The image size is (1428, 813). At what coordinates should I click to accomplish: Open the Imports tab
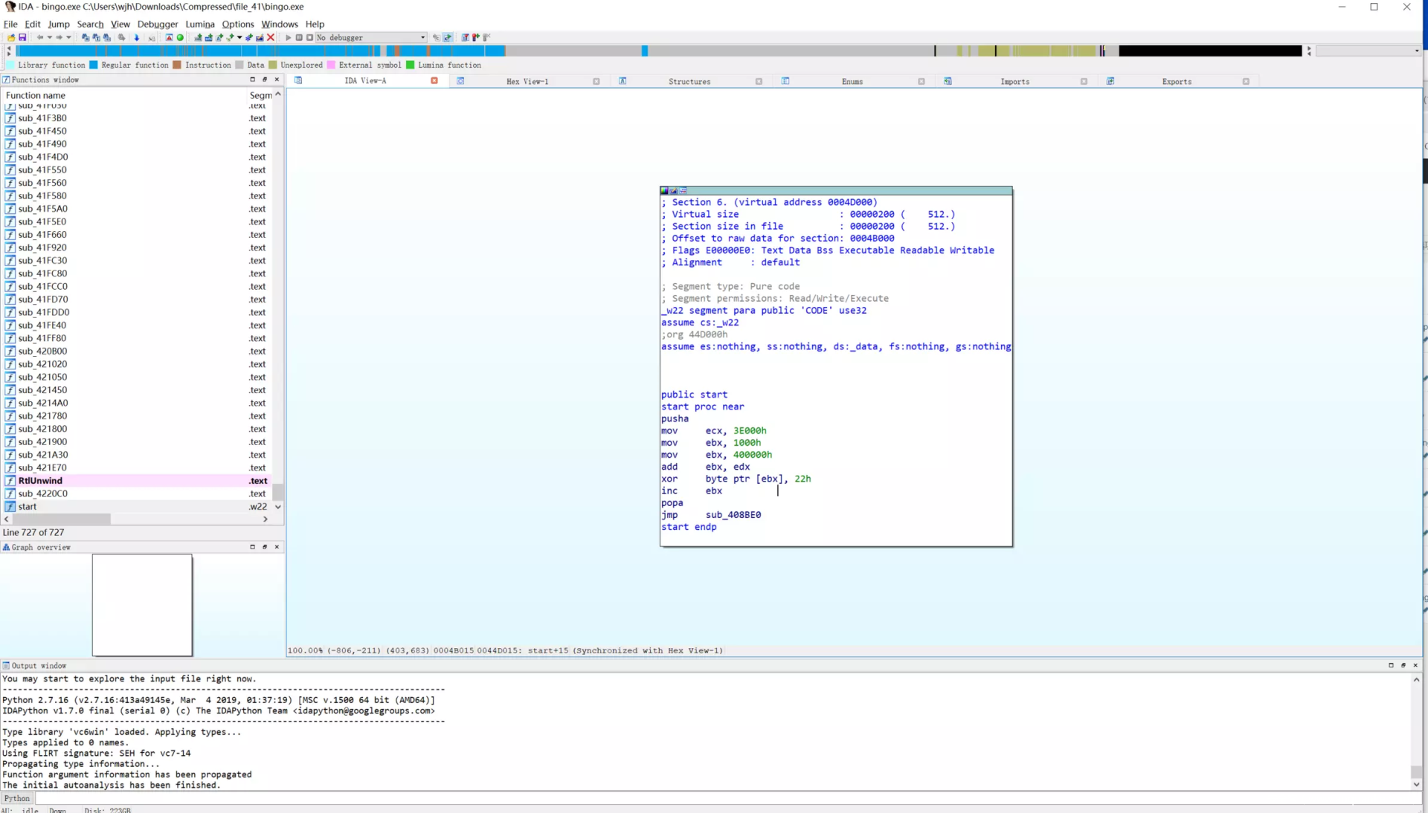pos(1014,82)
